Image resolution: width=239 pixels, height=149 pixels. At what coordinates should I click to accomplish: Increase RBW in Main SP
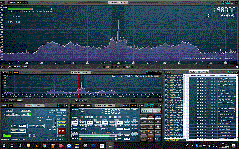(x=132, y=67)
